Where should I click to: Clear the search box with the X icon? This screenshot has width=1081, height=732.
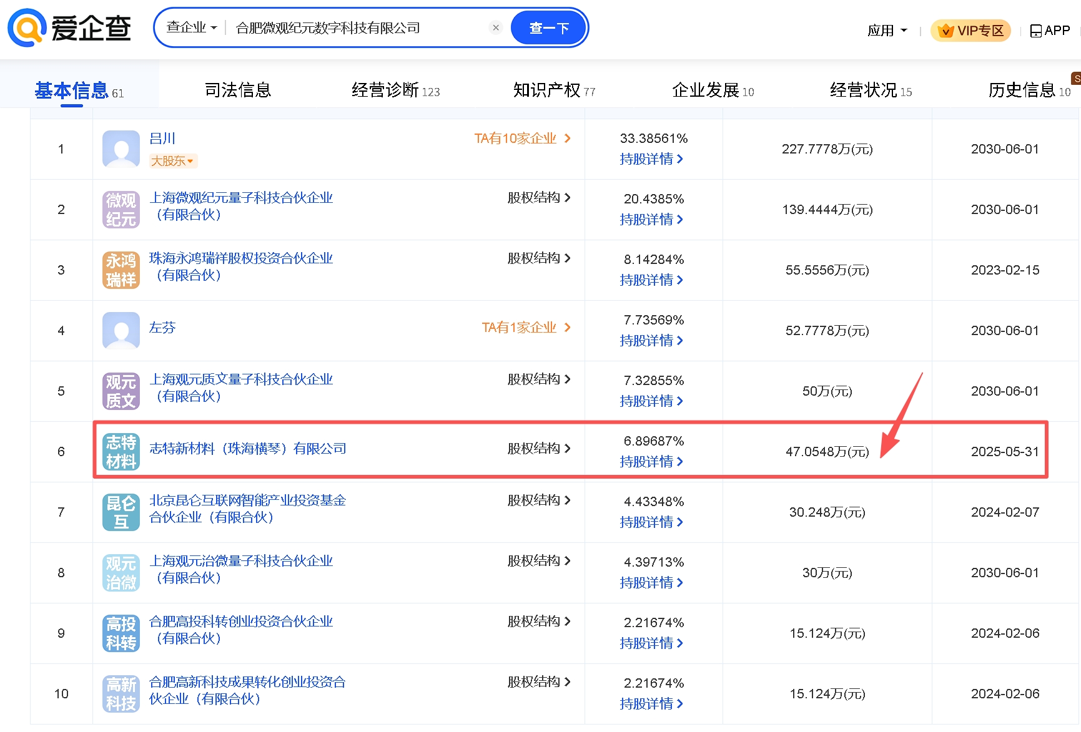(x=496, y=27)
